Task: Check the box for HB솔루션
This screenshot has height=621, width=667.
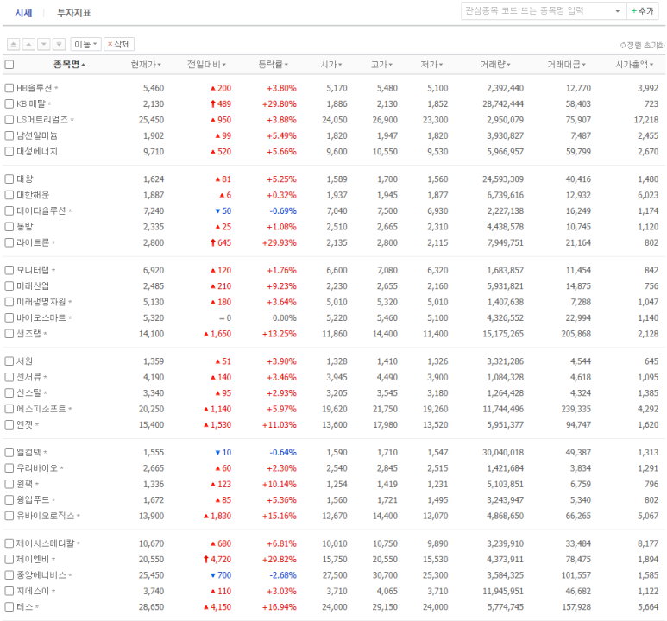Action: (9, 88)
